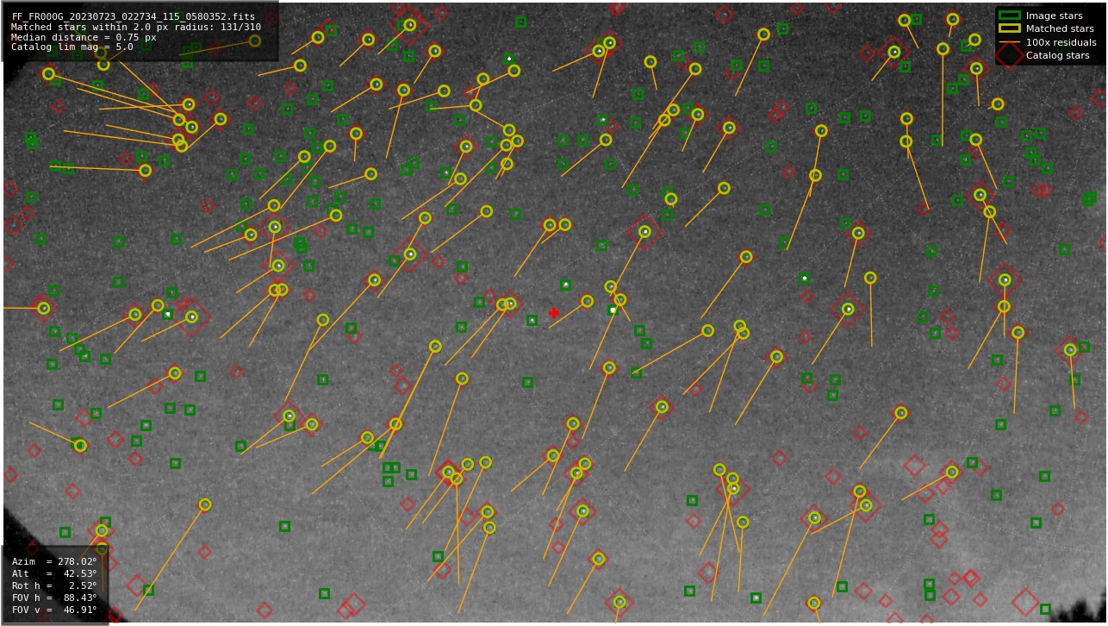The image size is (1108, 626).
Task: Select the "Image stars" legend label
Action: [1054, 16]
